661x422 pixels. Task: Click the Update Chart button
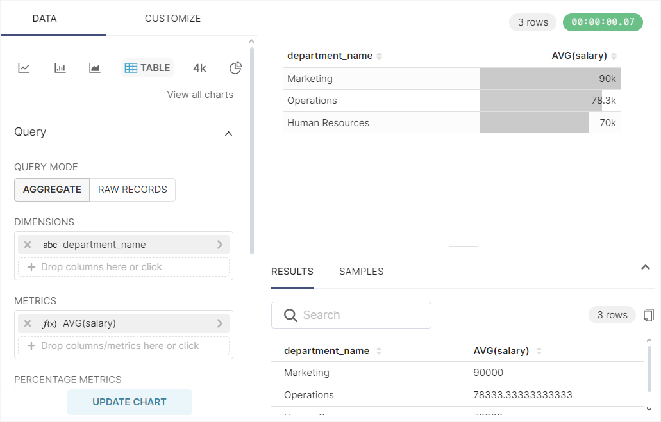pyautogui.click(x=130, y=402)
